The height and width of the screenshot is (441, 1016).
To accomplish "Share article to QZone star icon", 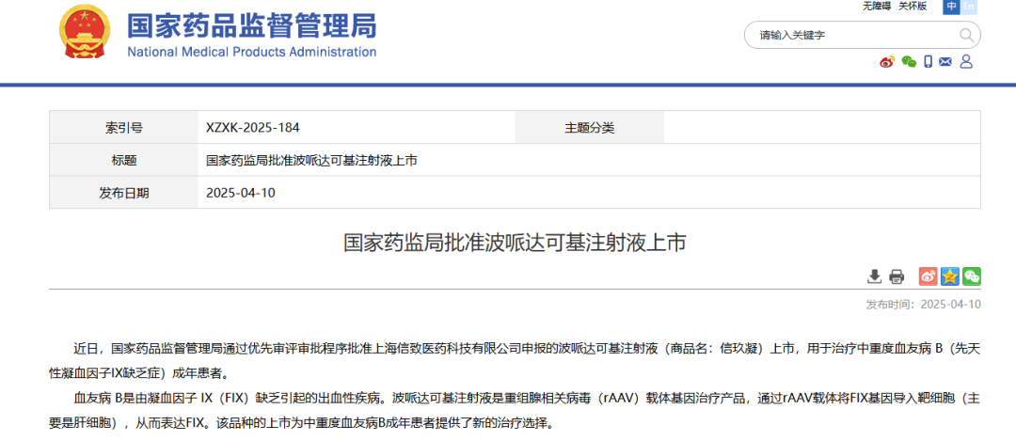I will [x=949, y=276].
